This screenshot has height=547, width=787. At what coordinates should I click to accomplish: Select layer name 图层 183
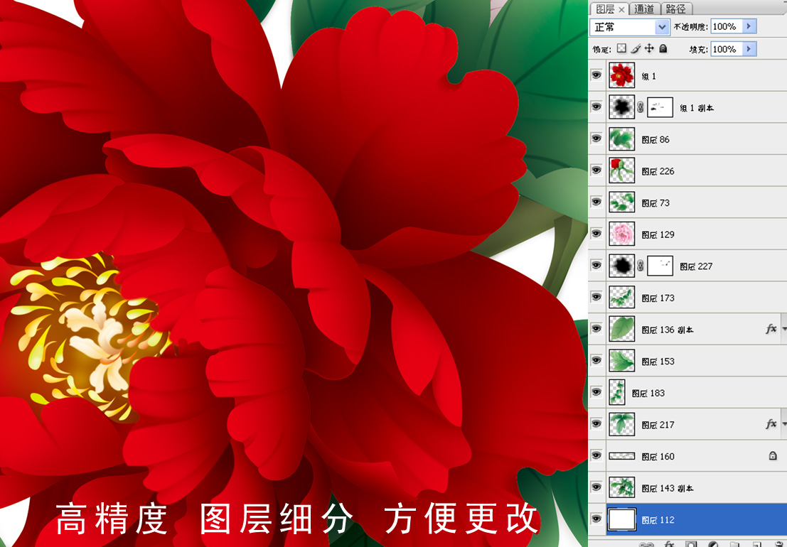(648, 393)
